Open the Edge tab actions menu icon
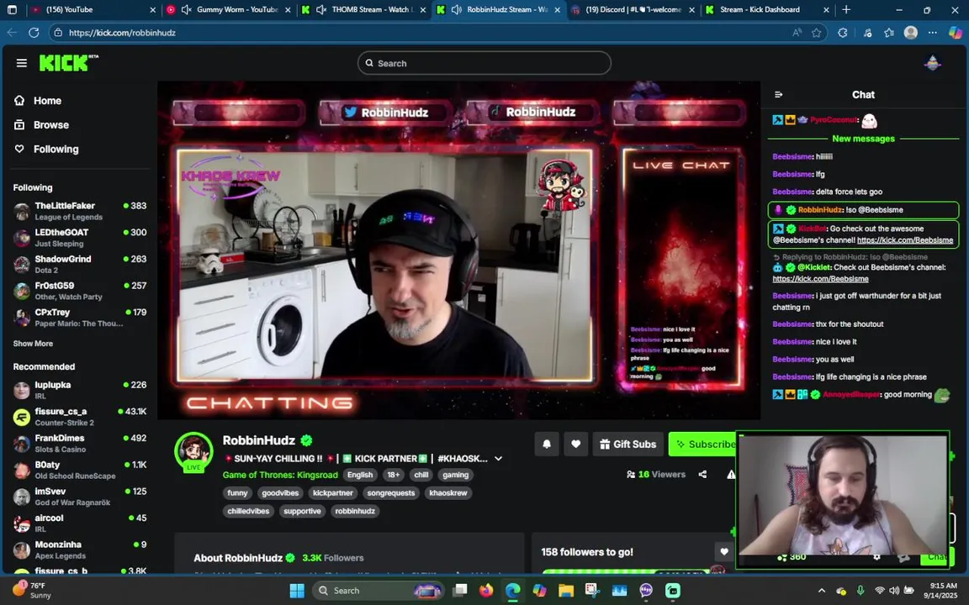 click(12, 10)
